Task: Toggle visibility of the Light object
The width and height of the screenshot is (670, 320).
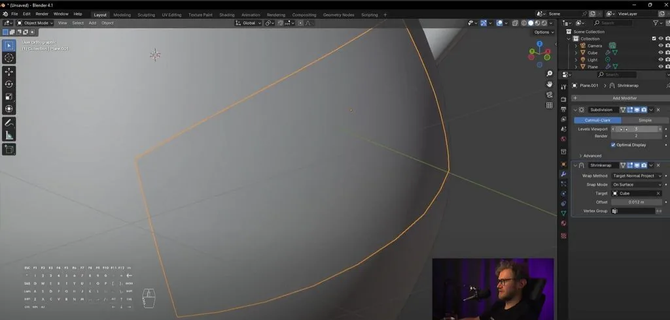Action: (661, 59)
